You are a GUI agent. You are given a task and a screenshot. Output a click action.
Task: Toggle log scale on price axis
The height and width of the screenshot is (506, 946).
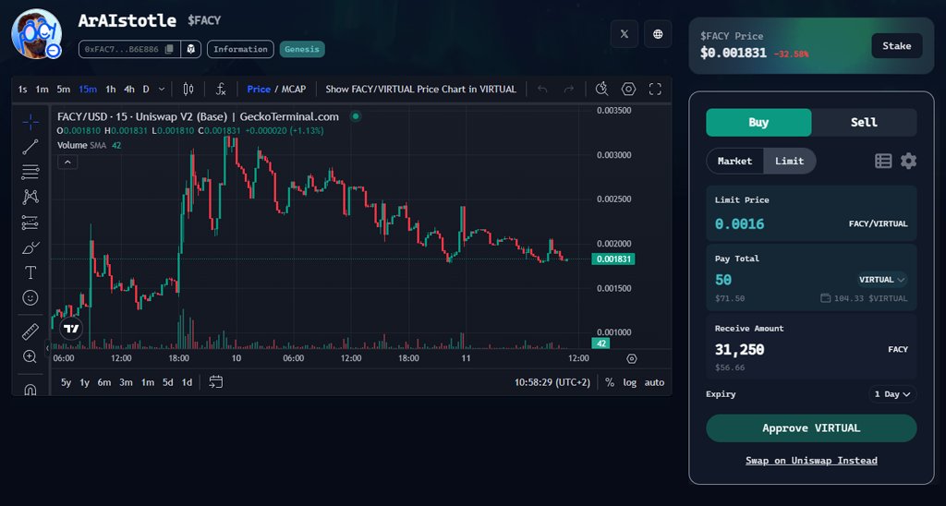point(629,382)
